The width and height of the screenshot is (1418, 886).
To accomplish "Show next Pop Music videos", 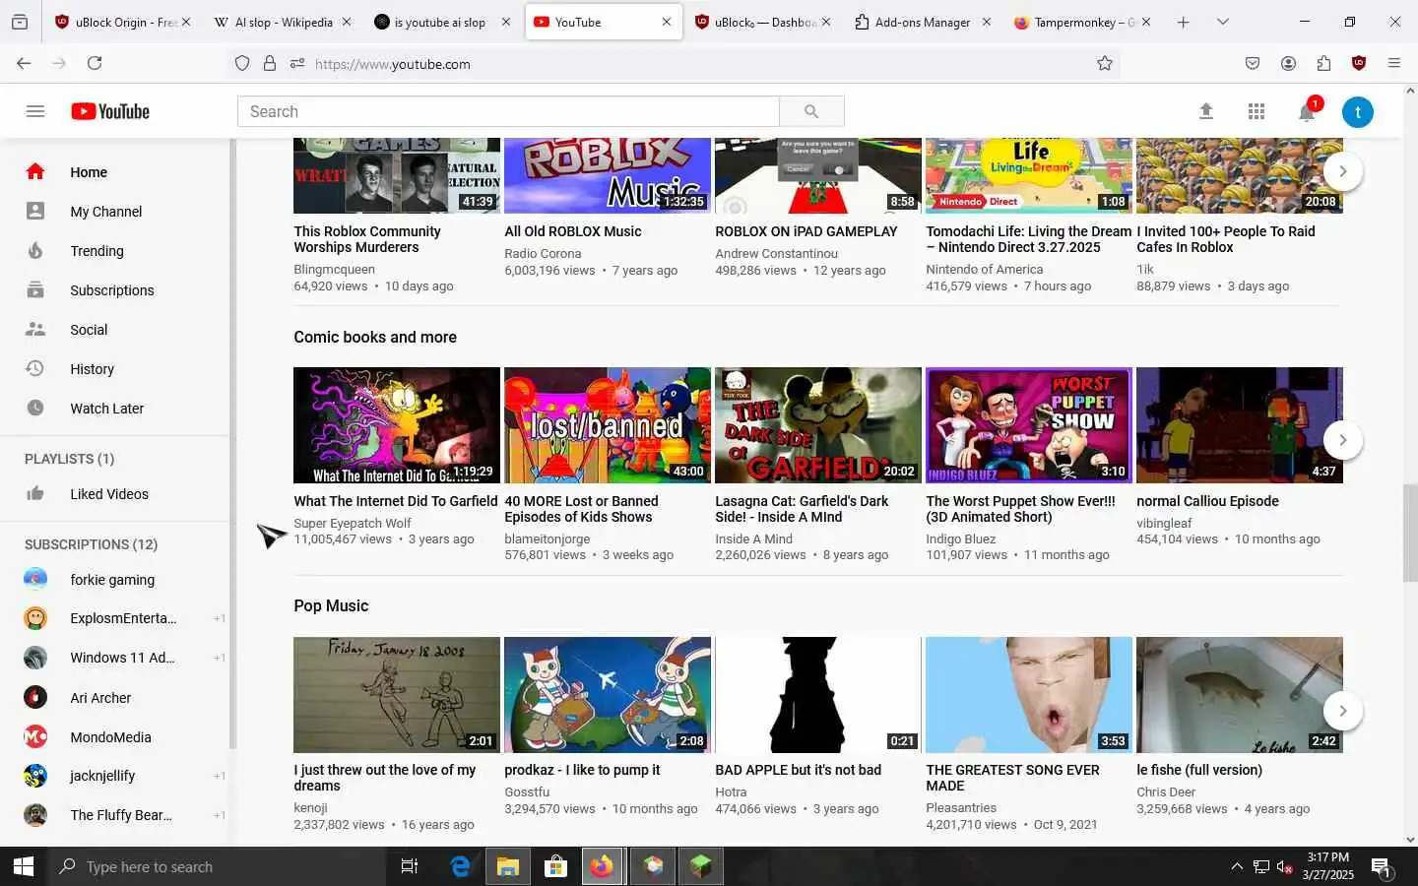I will pyautogui.click(x=1342, y=710).
